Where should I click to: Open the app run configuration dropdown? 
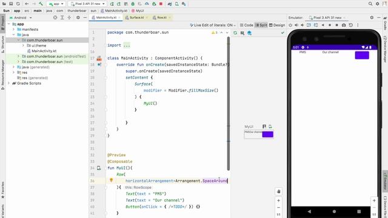tap(56, 4)
